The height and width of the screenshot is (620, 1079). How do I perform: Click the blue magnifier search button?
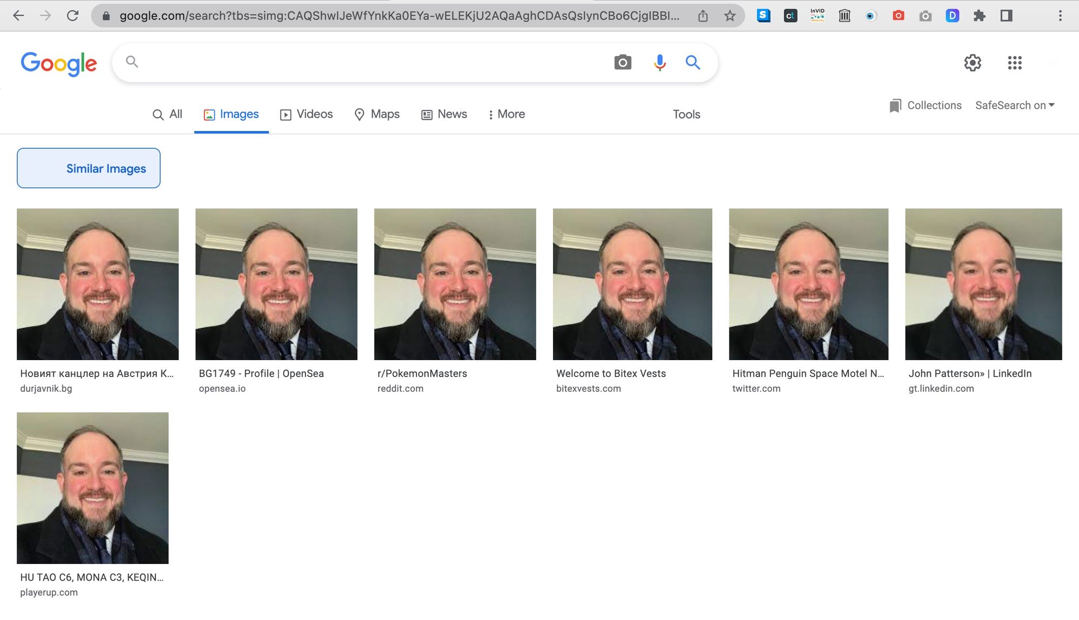coord(693,63)
